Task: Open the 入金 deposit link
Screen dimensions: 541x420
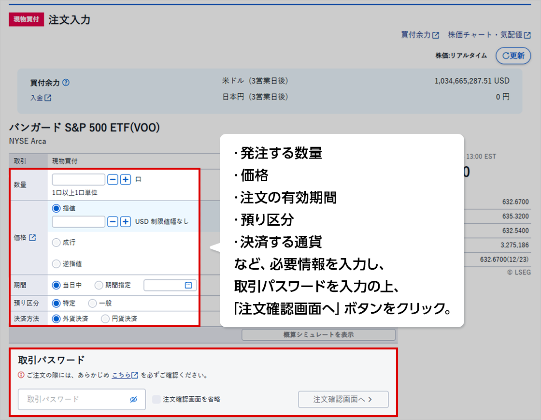Action: [41, 97]
